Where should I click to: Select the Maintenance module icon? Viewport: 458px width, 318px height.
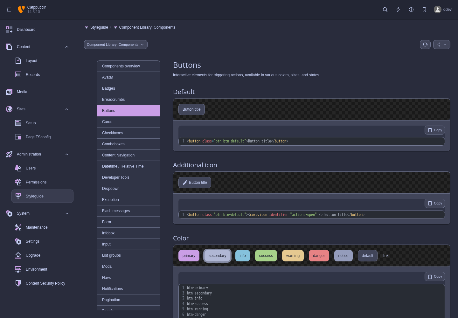[18, 227]
